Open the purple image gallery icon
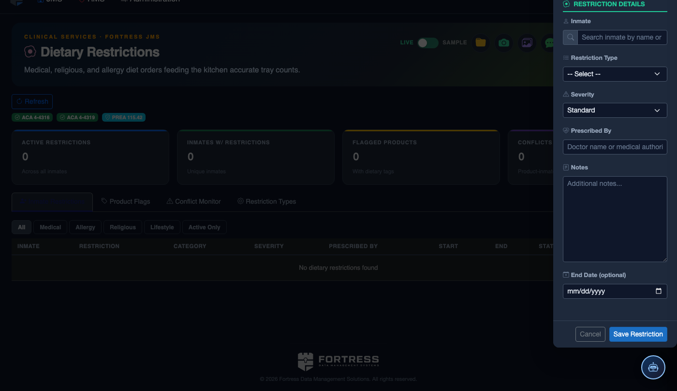 pyautogui.click(x=527, y=42)
